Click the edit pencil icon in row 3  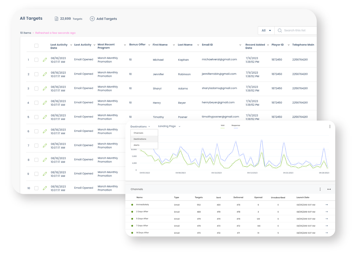coord(45,88)
